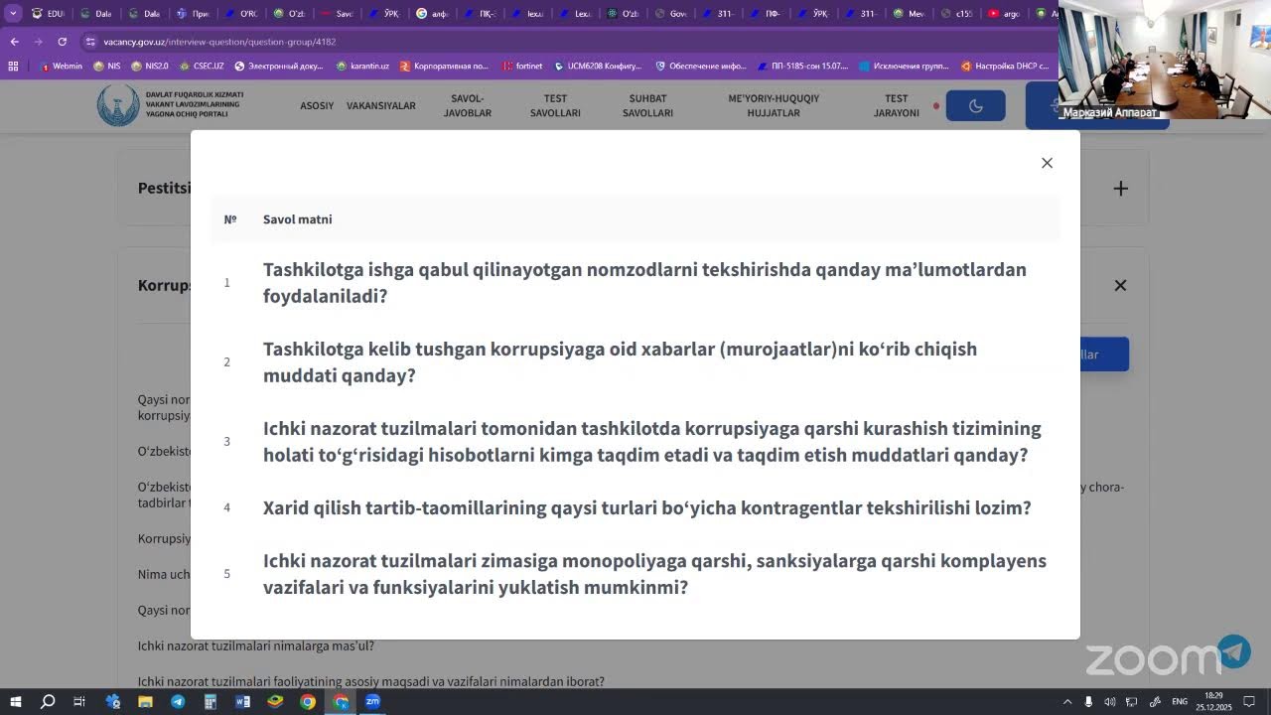The height and width of the screenshot is (715, 1271).
Task: Open Zoom from the taskbar
Action: pyautogui.click(x=372, y=701)
